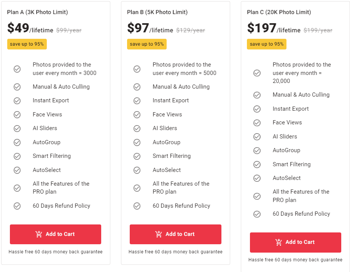This screenshot has width=350, height=272.
Task: Click the checkmark beside Plan A's Instant Export
Action: (x=17, y=100)
